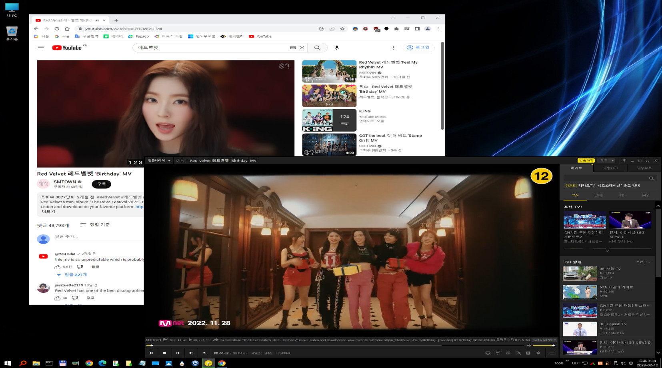Dislike the @vizuette2119 comment
Viewport: 662px width, 368px height.
tap(74, 298)
